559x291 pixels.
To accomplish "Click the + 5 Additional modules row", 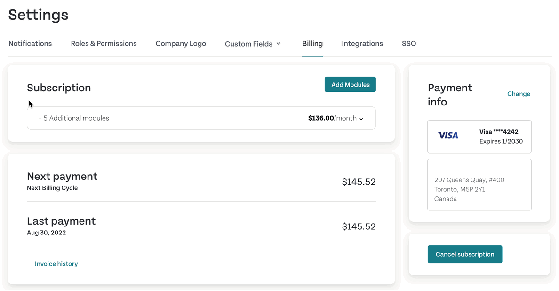I will tap(201, 118).
